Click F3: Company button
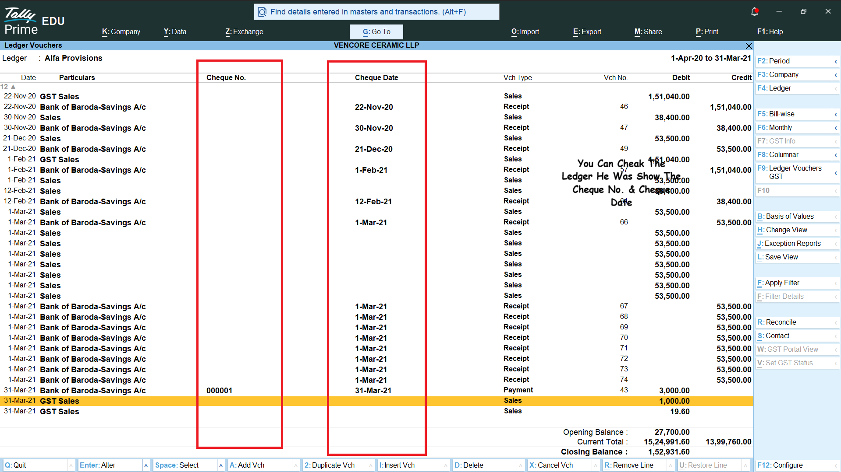This screenshot has width=841, height=472. click(x=793, y=74)
